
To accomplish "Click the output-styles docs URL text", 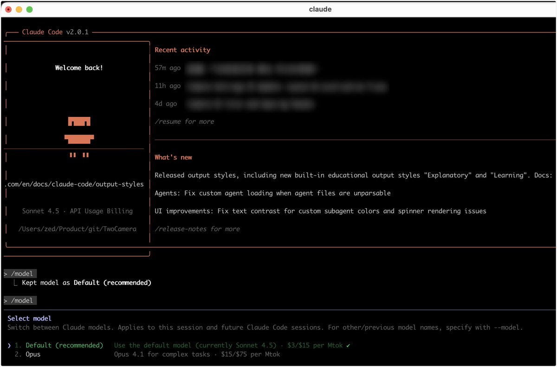I will pos(74,184).
